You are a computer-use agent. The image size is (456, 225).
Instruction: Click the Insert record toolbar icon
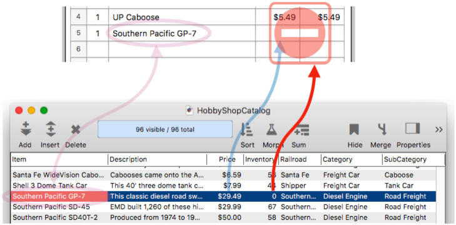click(x=50, y=129)
